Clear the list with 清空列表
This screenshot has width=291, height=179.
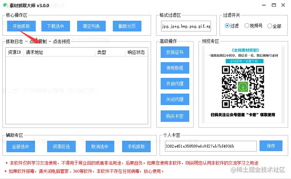point(91,26)
